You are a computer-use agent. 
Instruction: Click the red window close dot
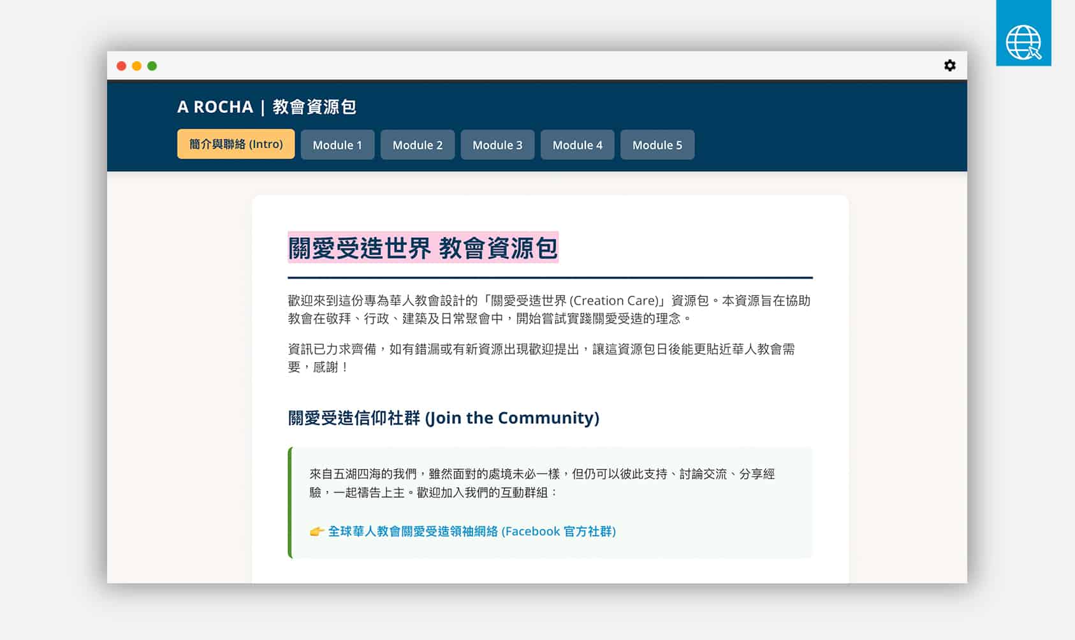pyautogui.click(x=121, y=66)
